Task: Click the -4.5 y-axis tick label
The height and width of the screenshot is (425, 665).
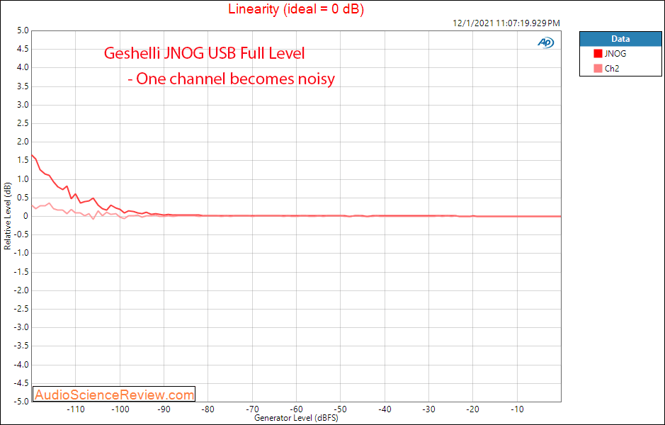Action: (22, 383)
